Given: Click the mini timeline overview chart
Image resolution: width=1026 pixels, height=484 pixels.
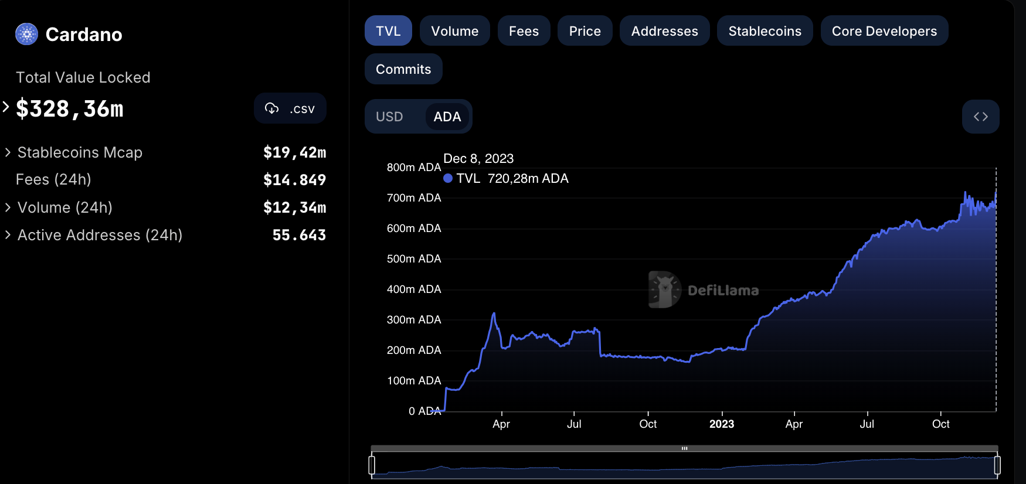Looking at the screenshot, I should [684, 465].
